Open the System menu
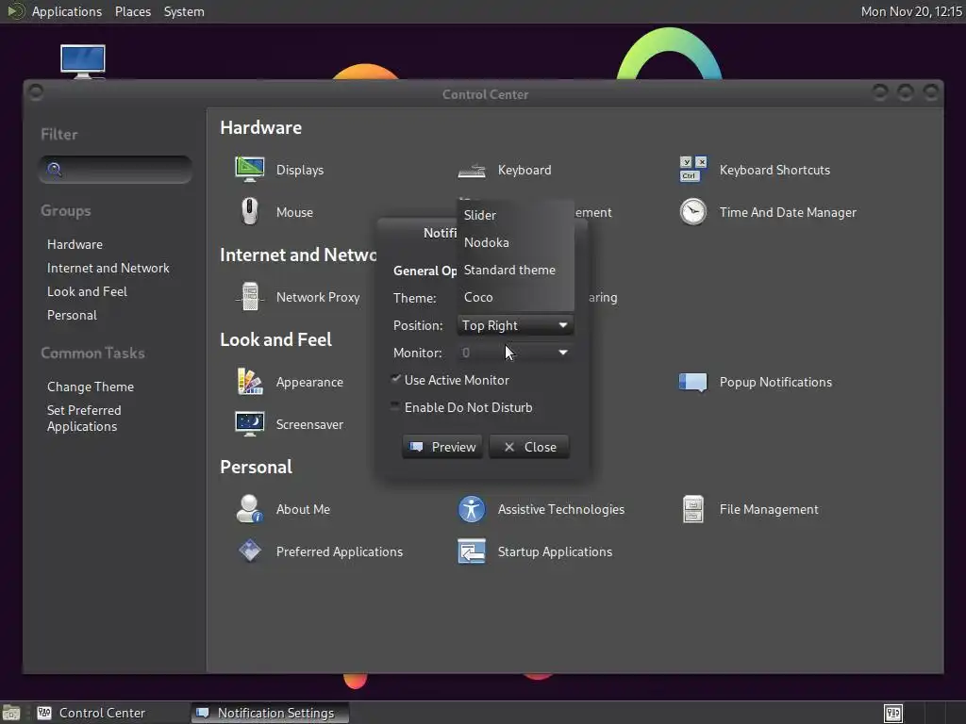966x724 pixels. tap(184, 11)
